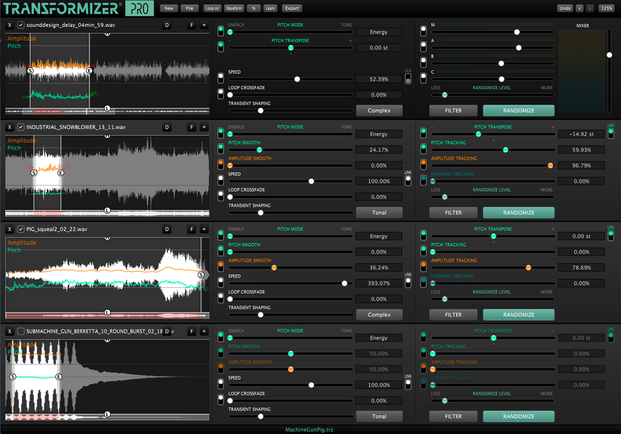Click the % icon in the top toolbar
The width and height of the screenshot is (621, 434).
(255, 8)
